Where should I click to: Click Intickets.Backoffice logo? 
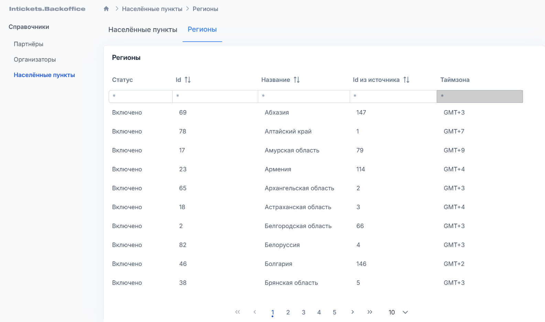tap(47, 9)
